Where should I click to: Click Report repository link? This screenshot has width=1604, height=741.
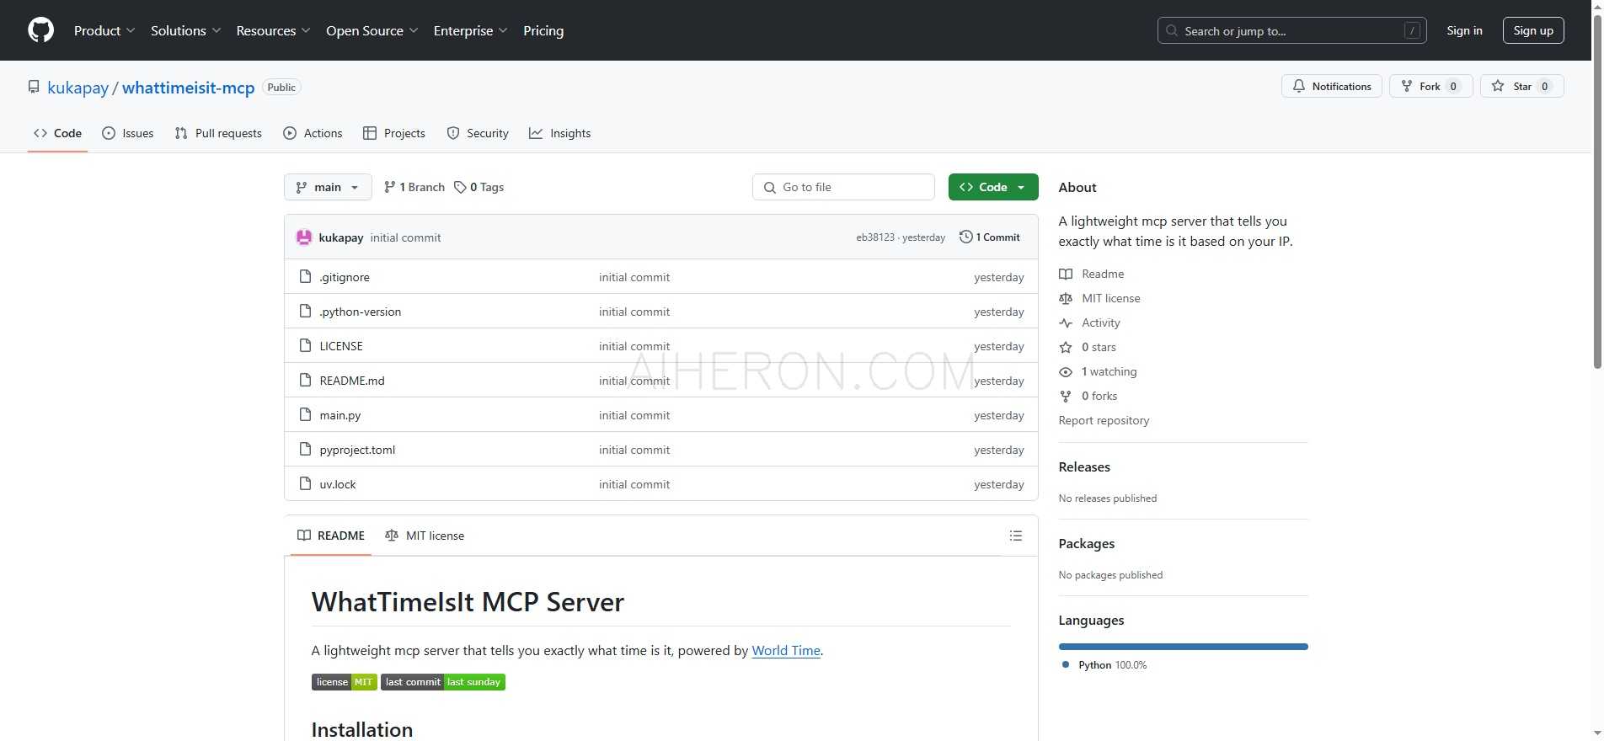[x=1104, y=420]
